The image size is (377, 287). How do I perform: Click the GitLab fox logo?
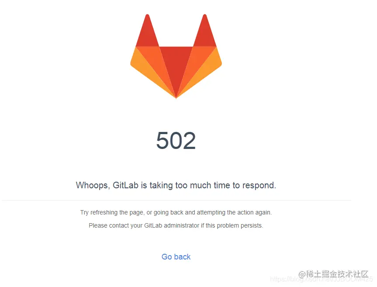[176, 56]
